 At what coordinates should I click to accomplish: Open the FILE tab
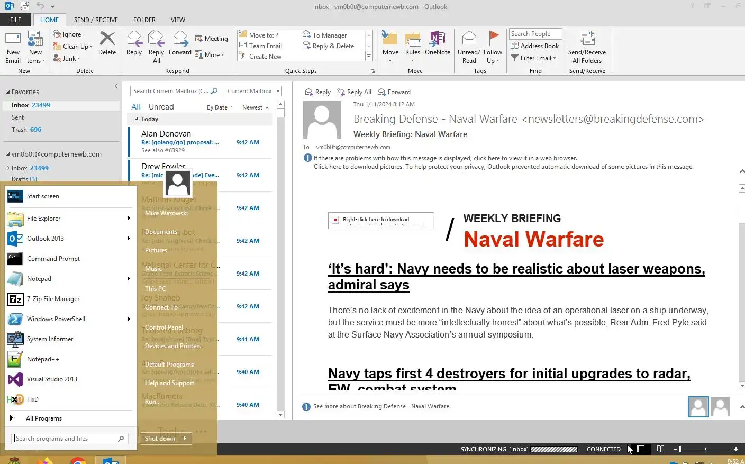tap(16, 20)
